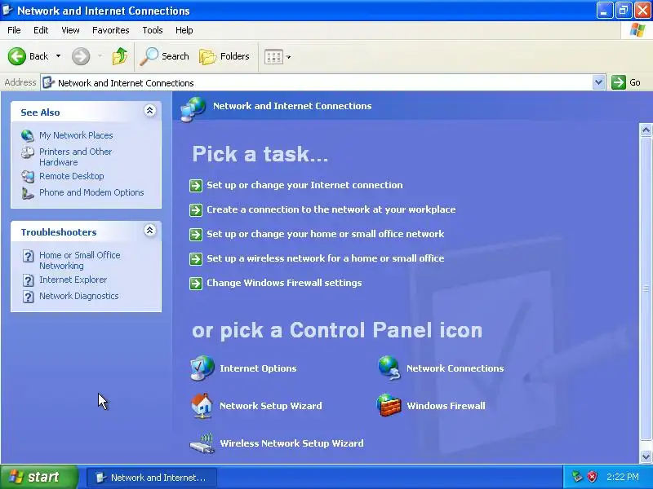Click the Views grid icon
This screenshot has width=653, height=489.
coord(273,56)
